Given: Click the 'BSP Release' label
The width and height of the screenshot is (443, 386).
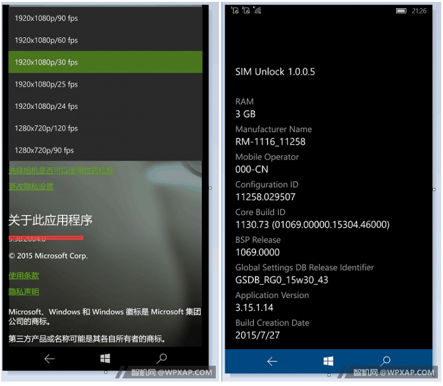Looking at the screenshot, I should (258, 240).
